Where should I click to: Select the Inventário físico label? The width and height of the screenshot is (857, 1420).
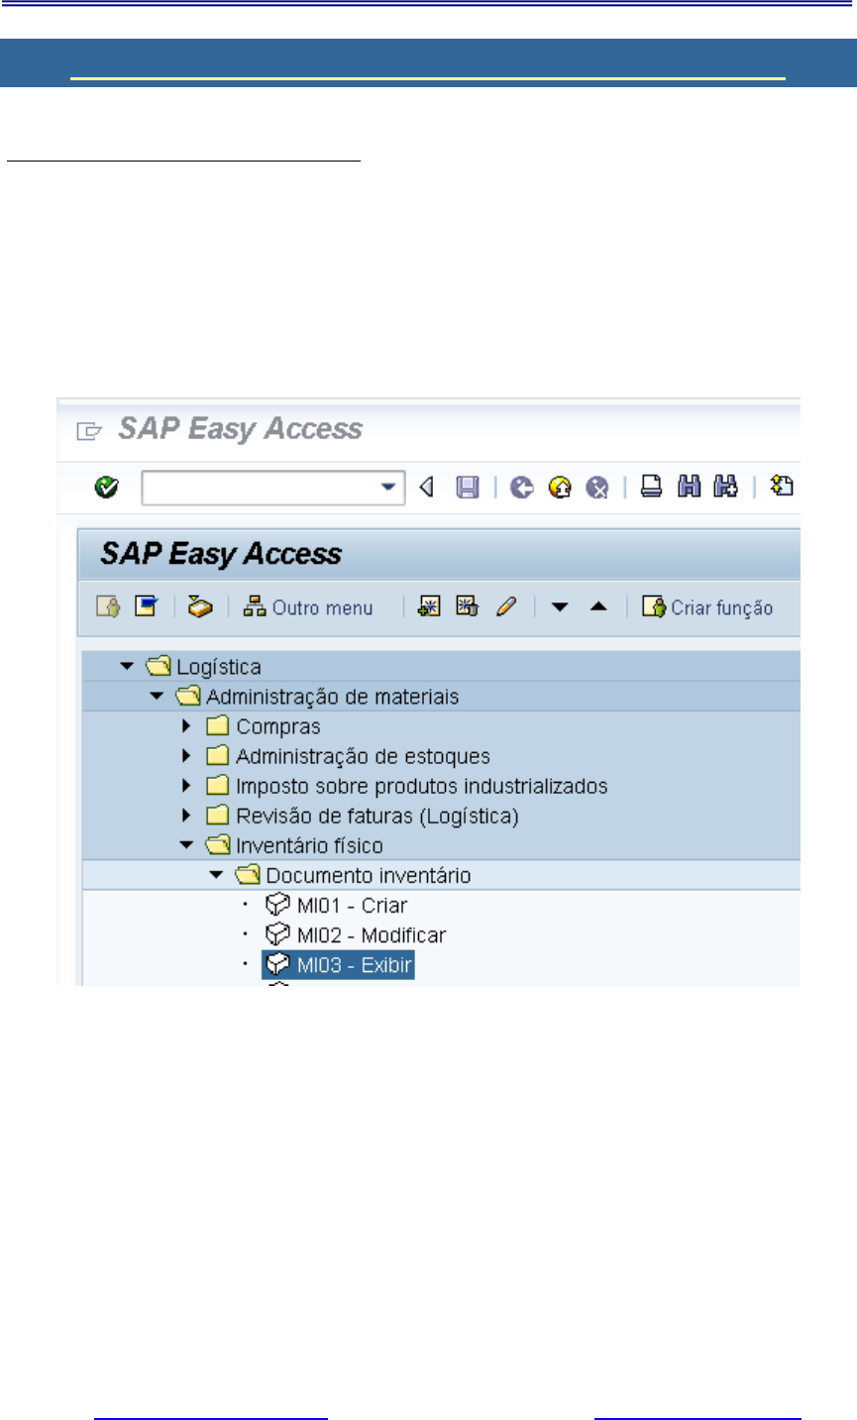[x=309, y=845]
